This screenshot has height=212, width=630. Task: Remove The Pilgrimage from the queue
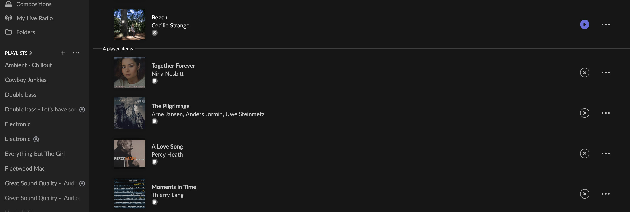(x=585, y=113)
